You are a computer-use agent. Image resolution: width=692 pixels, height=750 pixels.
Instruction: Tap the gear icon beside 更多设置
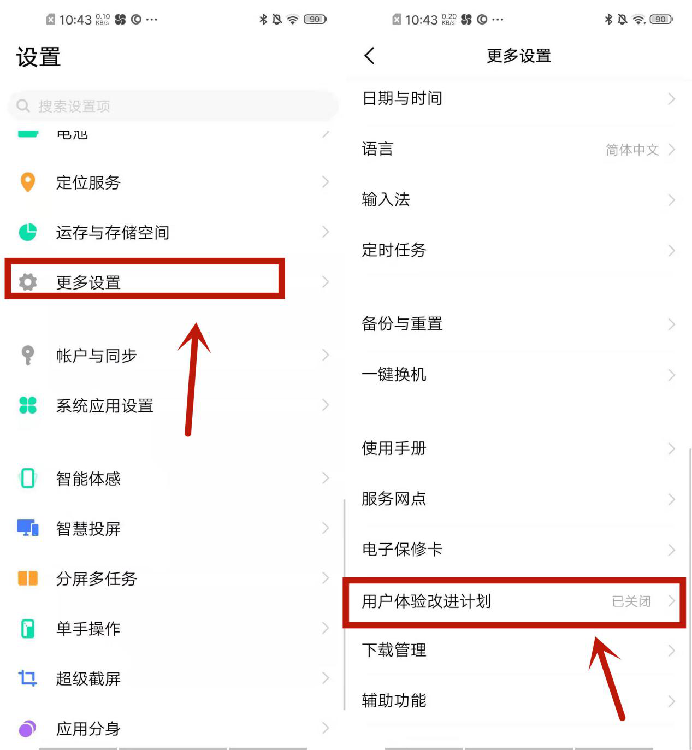26,282
